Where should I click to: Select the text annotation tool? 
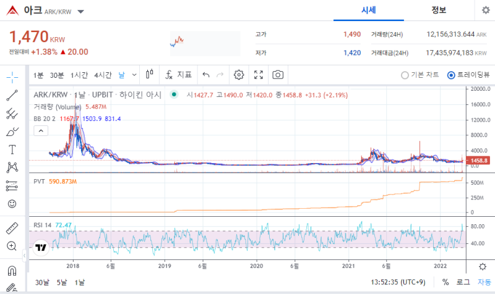pyautogui.click(x=12, y=149)
